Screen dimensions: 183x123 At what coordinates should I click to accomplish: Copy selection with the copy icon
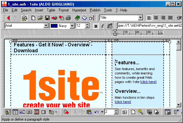(82, 112)
